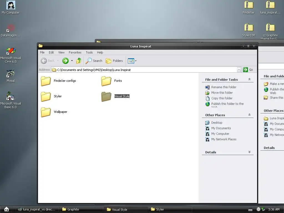Collapse the File and Folder Tasks panel
This screenshot has height=213, width=284.
pyautogui.click(x=249, y=79)
